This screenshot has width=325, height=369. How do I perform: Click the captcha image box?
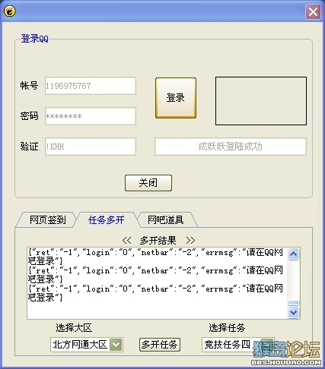pos(261,101)
